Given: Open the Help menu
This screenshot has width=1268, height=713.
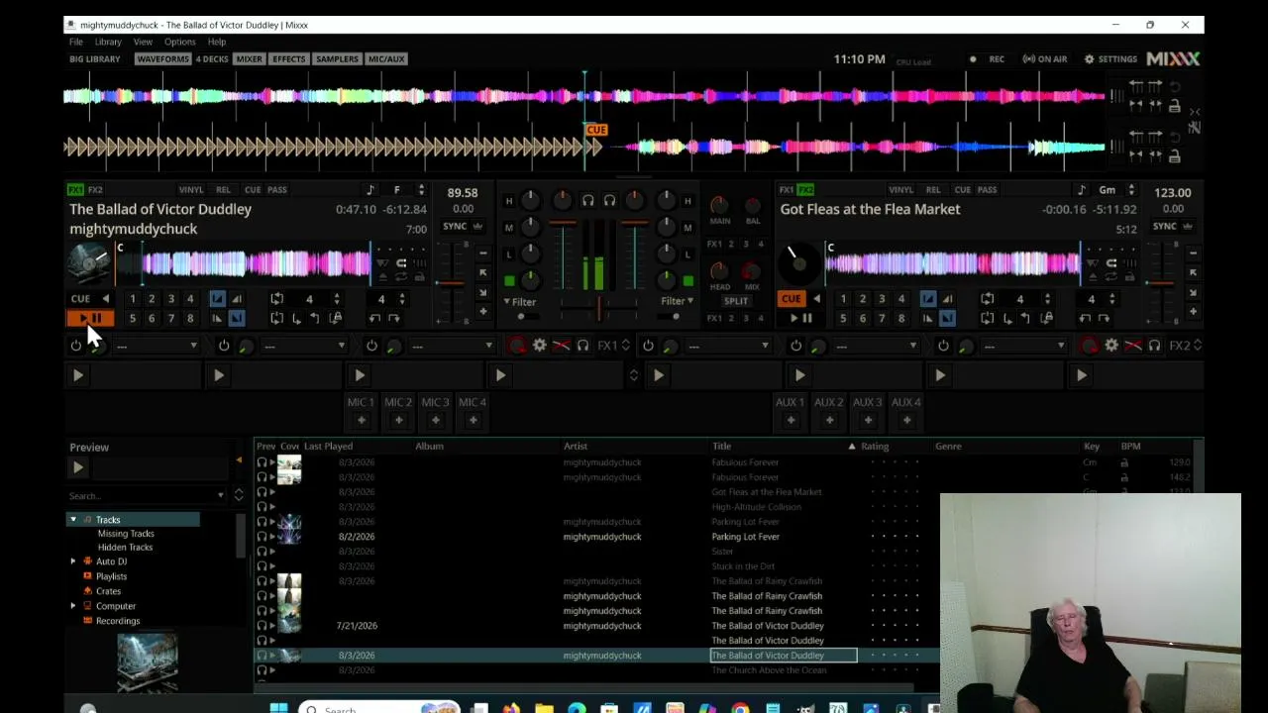Looking at the screenshot, I should 217,42.
